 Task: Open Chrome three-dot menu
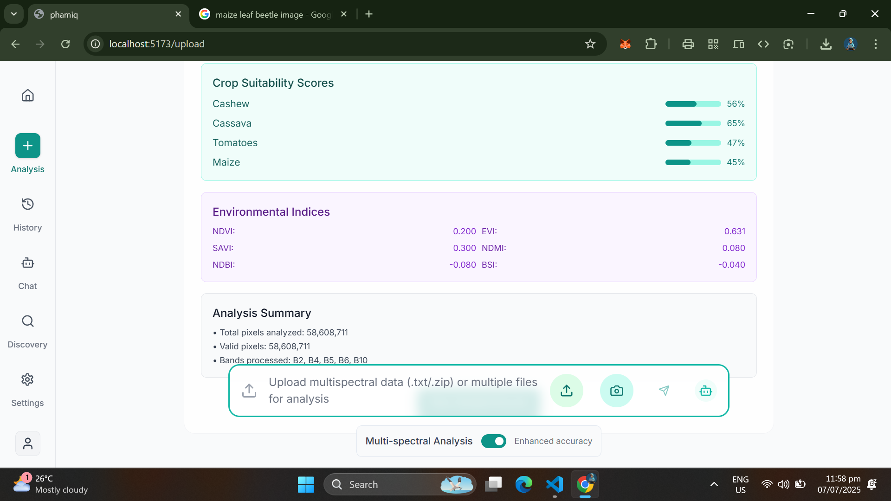[x=875, y=44]
